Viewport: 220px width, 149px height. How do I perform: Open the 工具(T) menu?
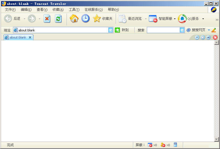point(74,10)
